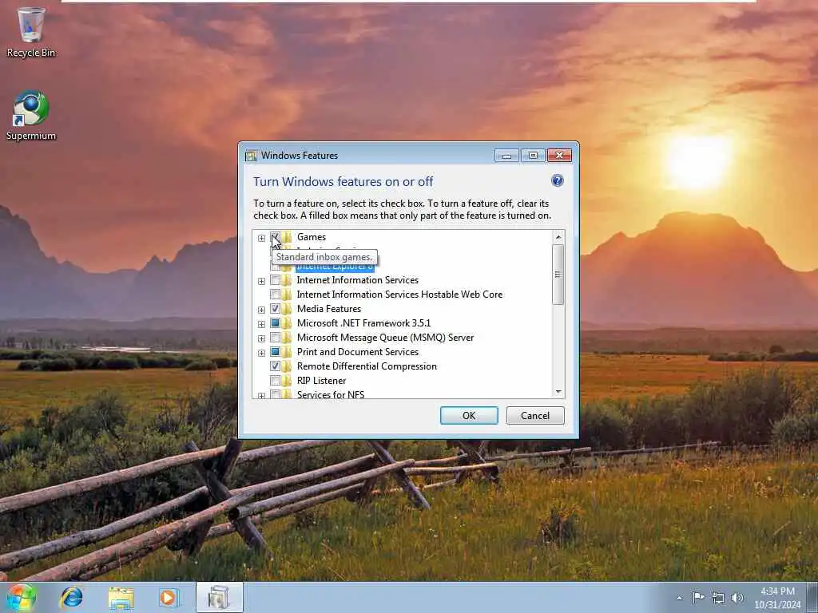Select Print and Document Services label
This screenshot has height=613, width=818.
[358, 352]
